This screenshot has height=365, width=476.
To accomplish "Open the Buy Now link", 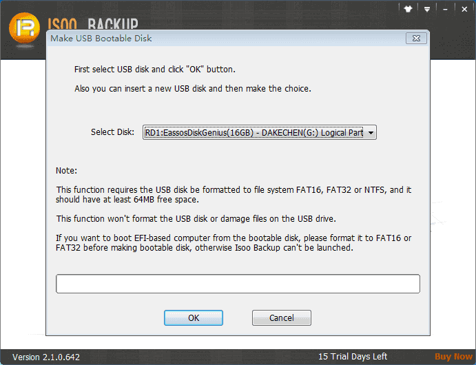I will (x=453, y=357).
